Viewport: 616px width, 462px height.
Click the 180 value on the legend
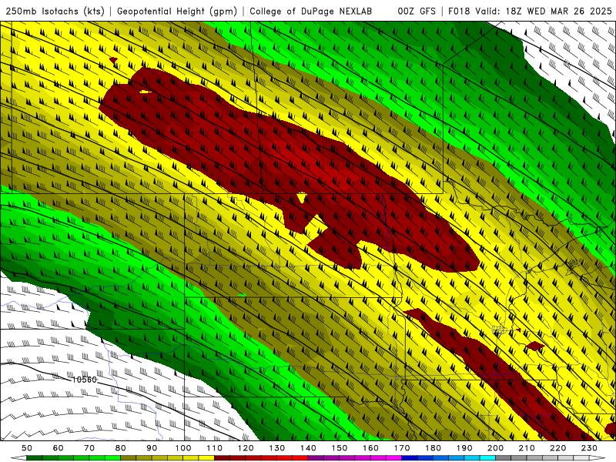coord(433,448)
